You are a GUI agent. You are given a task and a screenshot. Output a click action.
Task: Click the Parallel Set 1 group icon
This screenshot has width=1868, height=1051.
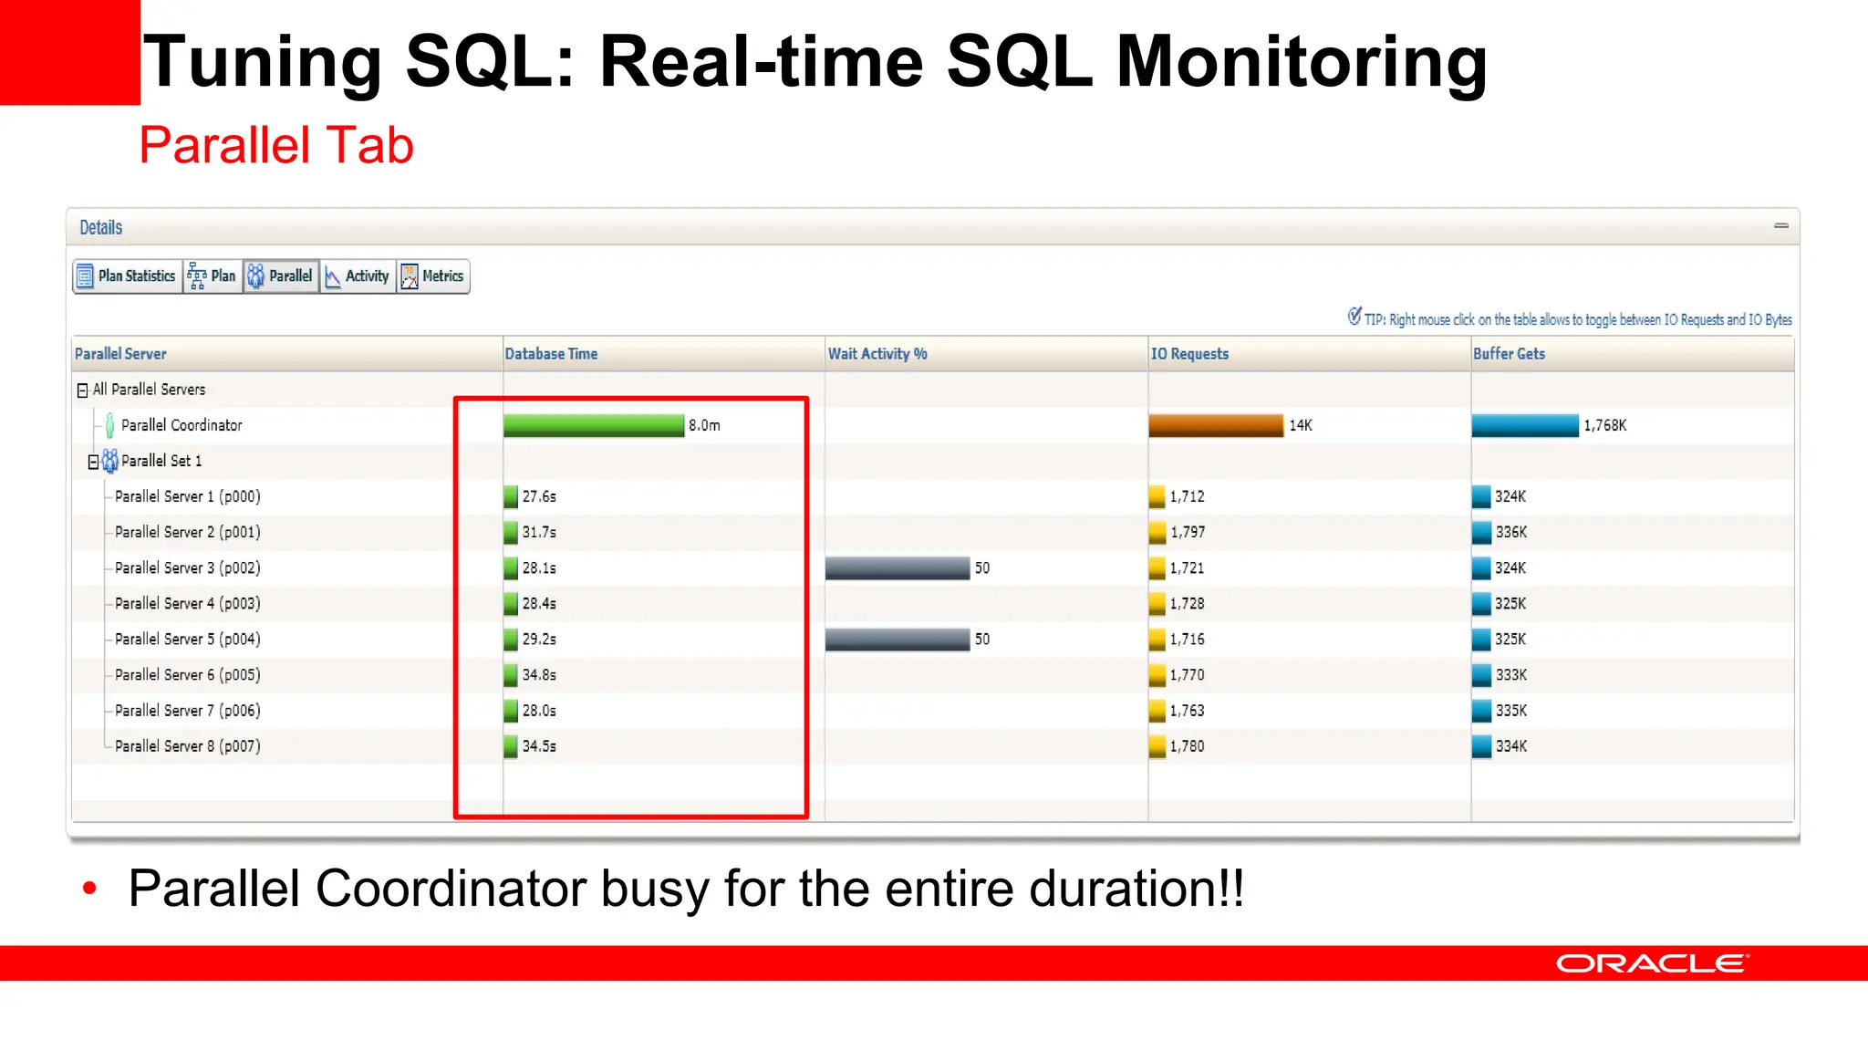(110, 461)
